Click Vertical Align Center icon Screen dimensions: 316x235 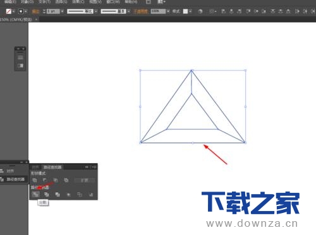point(256,11)
